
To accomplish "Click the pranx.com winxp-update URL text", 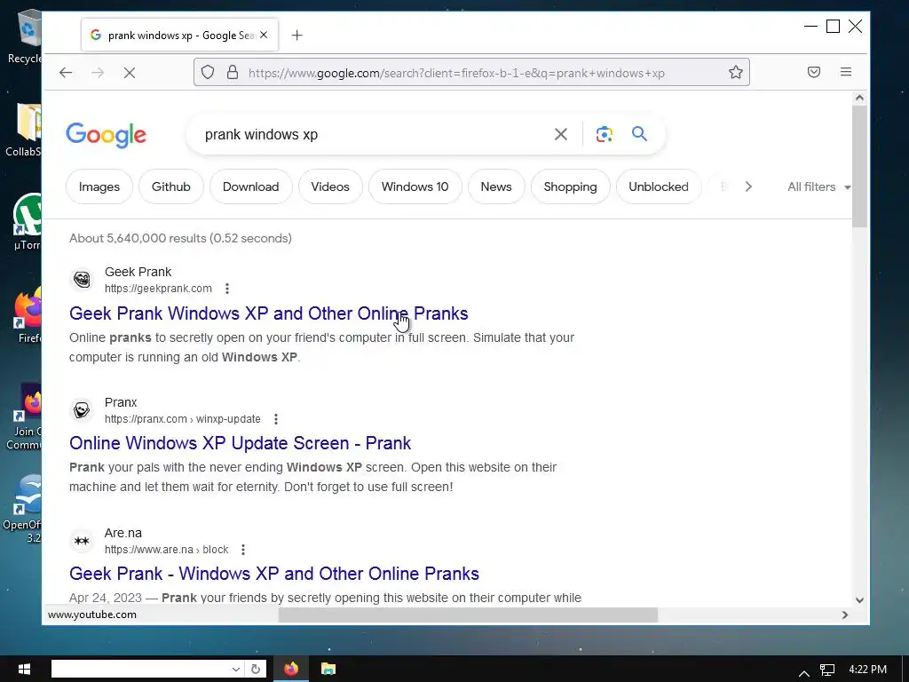I will pyautogui.click(x=183, y=419).
